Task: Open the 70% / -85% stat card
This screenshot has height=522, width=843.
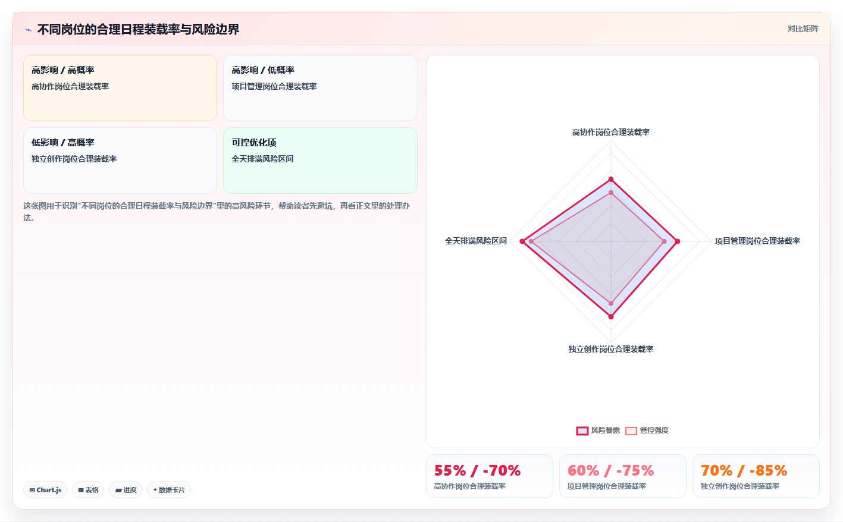Action: click(x=756, y=476)
